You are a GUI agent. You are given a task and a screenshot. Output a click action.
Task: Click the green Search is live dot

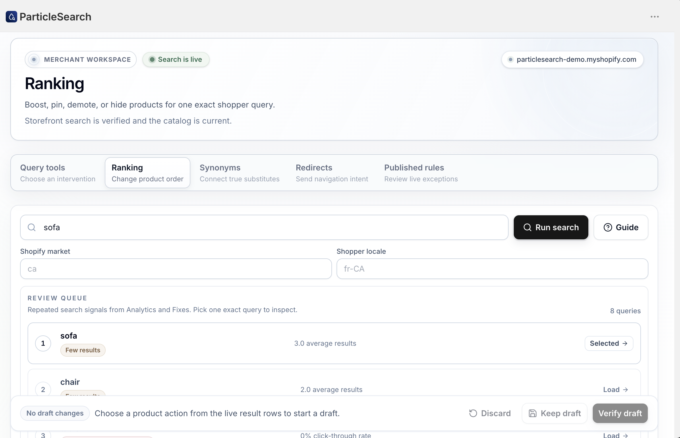[x=152, y=59]
